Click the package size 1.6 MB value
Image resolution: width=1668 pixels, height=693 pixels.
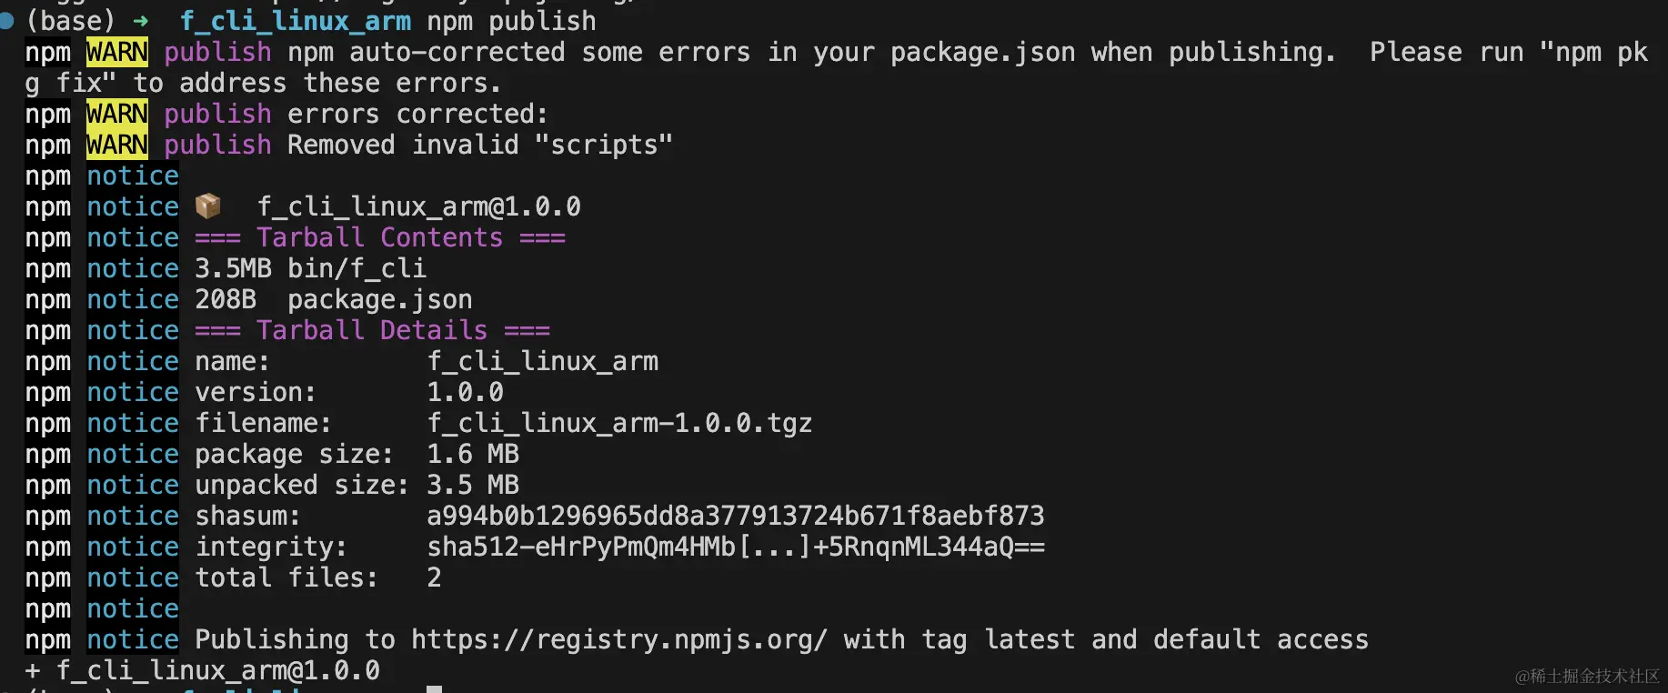[473, 454]
